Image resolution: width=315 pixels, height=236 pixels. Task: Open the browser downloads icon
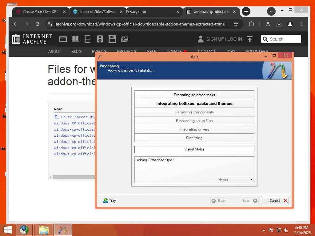tap(279, 24)
